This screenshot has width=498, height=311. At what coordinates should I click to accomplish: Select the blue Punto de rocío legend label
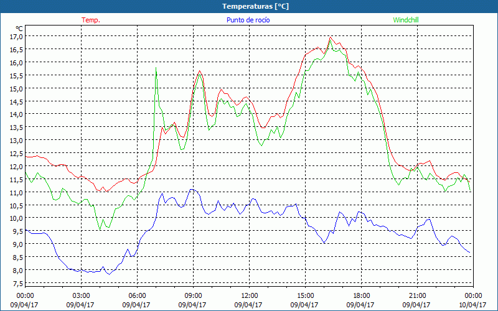pyautogui.click(x=248, y=20)
